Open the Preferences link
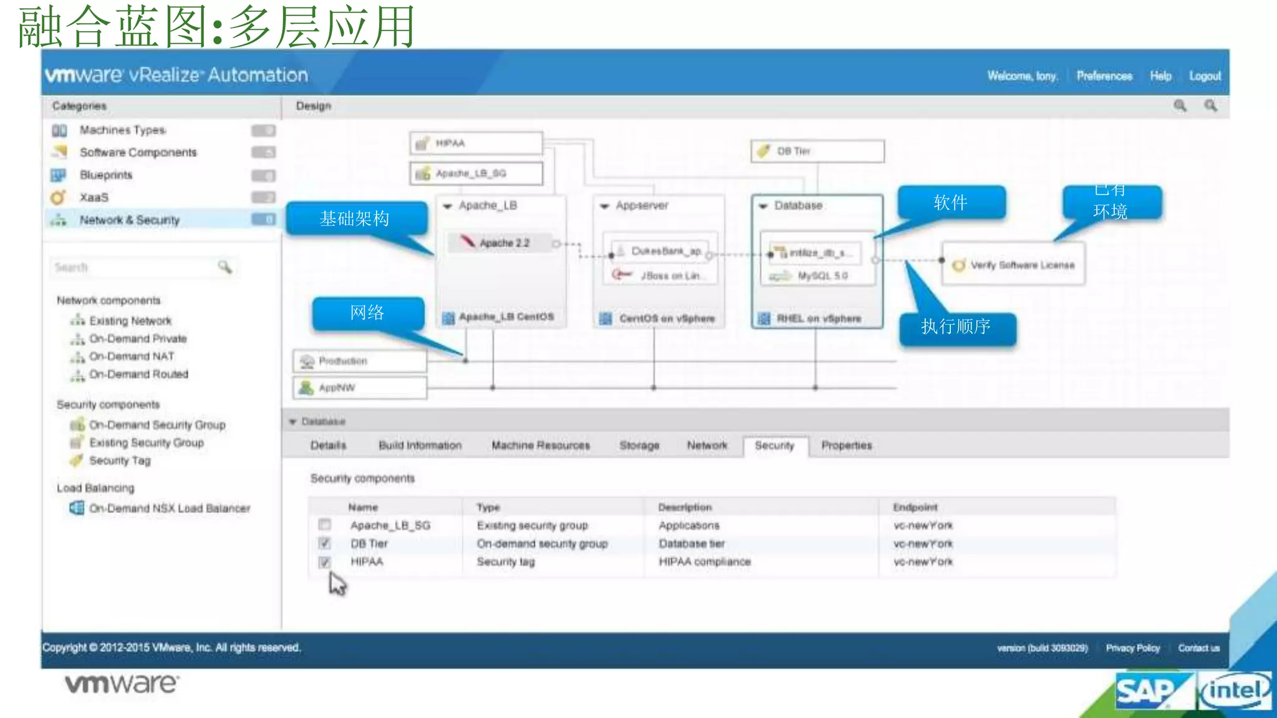Image resolution: width=1277 pixels, height=718 pixels. [1104, 76]
